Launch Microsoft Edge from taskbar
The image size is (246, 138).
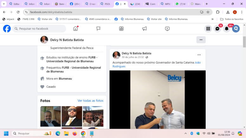click(x=58, y=134)
